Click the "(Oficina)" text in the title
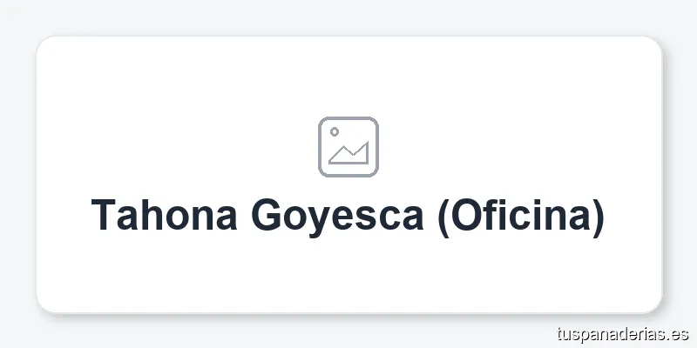 click(x=519, y=215)
